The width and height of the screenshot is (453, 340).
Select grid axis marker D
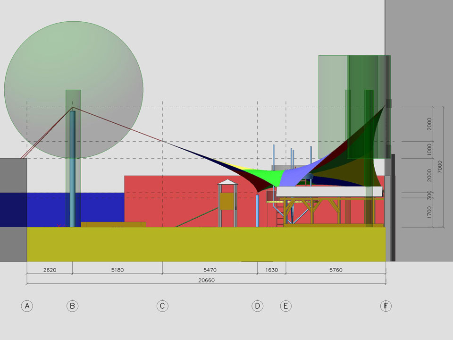257,306
